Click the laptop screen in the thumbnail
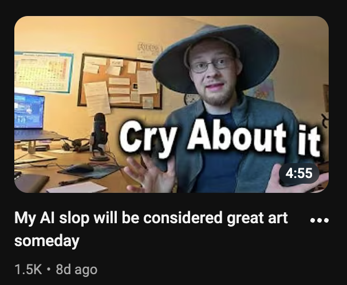Image resolution: width=347 pixels, height=285 pixels. pyautogui.click(x=29, y=111)
